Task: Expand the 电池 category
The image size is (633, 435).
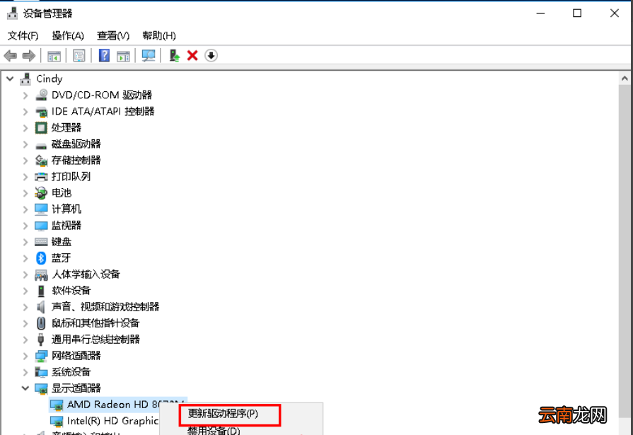Action: pyautogui.click(x=25, y=193)
